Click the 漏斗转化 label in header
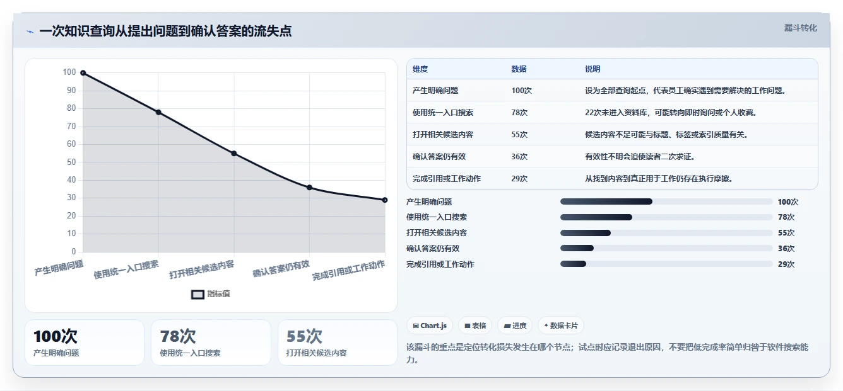 800,28
